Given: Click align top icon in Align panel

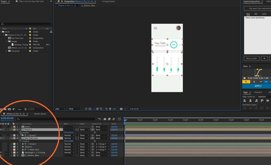Looking at the screenshot, I should pyautogui.click(x=262, y=101).
